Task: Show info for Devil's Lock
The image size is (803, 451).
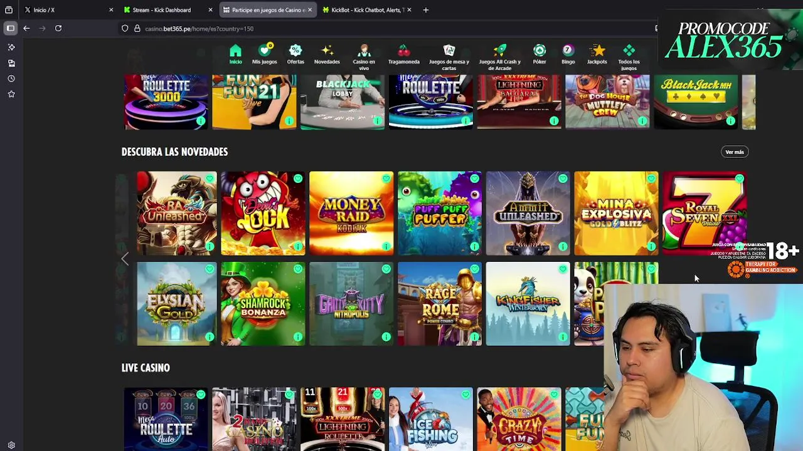Action: [x=298, y=246]
